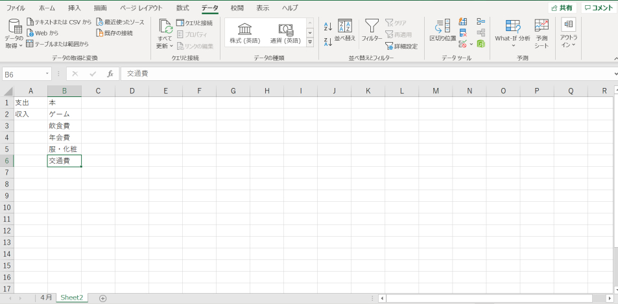
Task: Click cell B4 containing 年会費
Action: (65, 137)
